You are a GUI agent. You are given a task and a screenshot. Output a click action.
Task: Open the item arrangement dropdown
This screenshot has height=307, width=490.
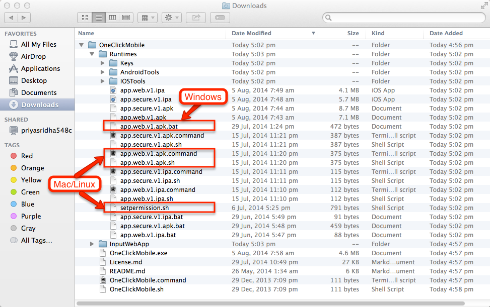coord(148,18)
